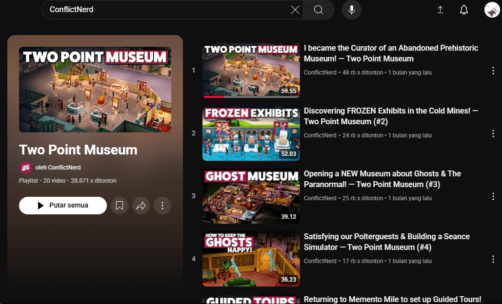Click in the search field containing ConflictNerd
The width and height of the screenshot is (502, 304).
tap(166, 10)
